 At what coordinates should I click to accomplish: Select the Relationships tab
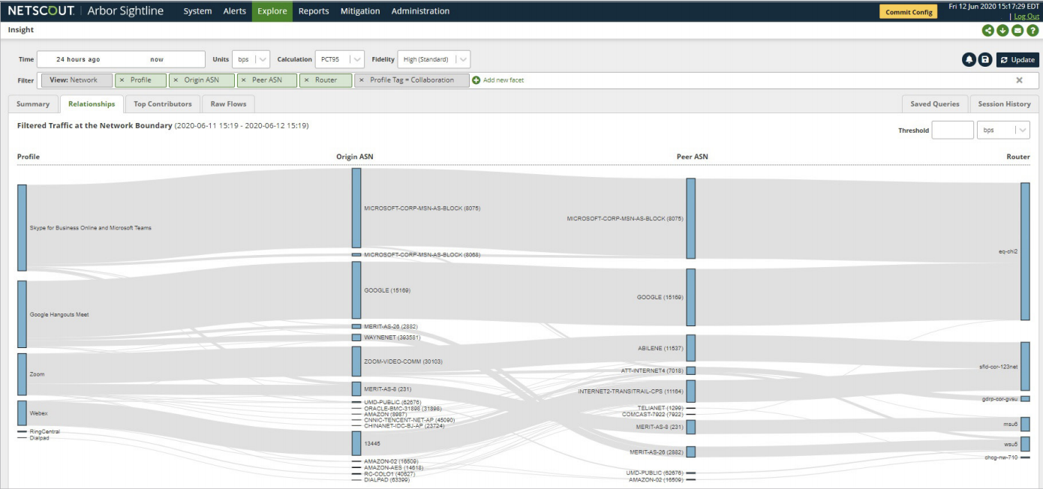[92, 104]
